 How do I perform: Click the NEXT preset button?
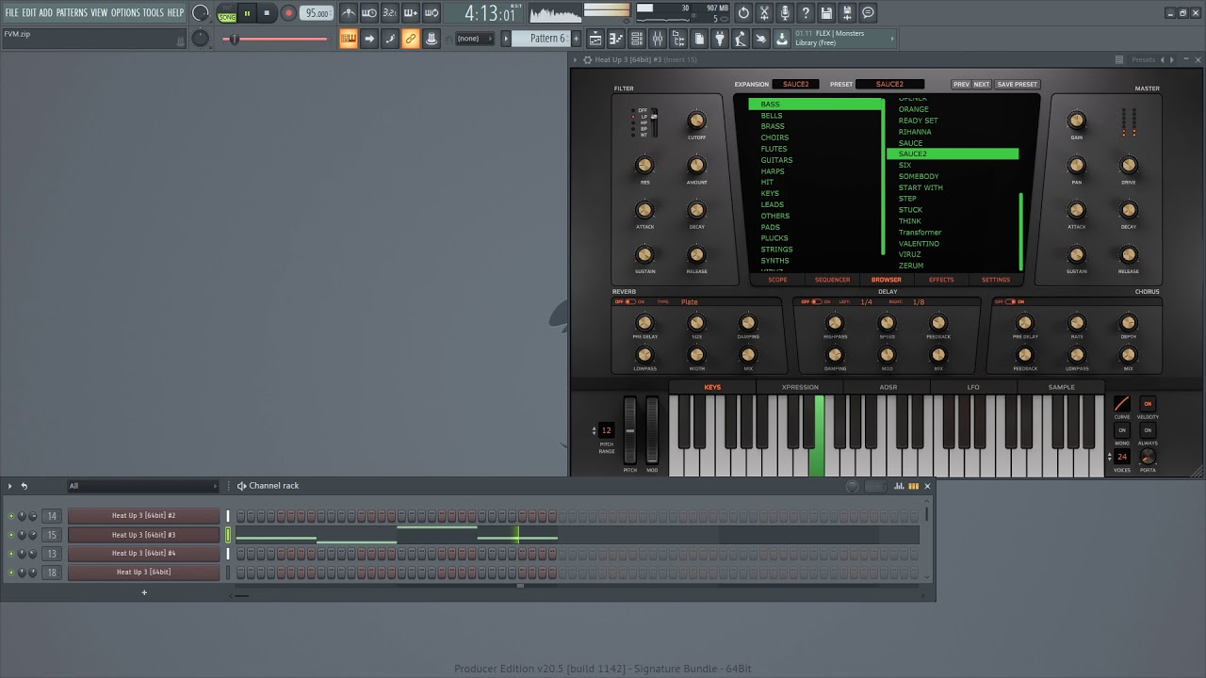pos(982,84)
